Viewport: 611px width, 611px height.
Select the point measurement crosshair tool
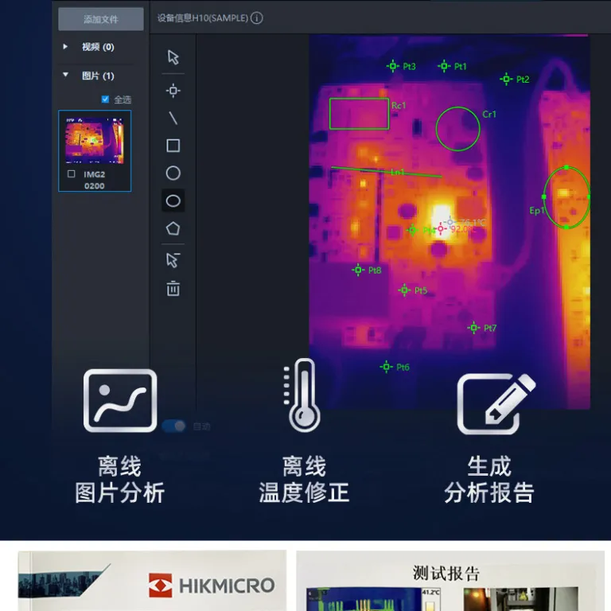[x=173, y=91]
